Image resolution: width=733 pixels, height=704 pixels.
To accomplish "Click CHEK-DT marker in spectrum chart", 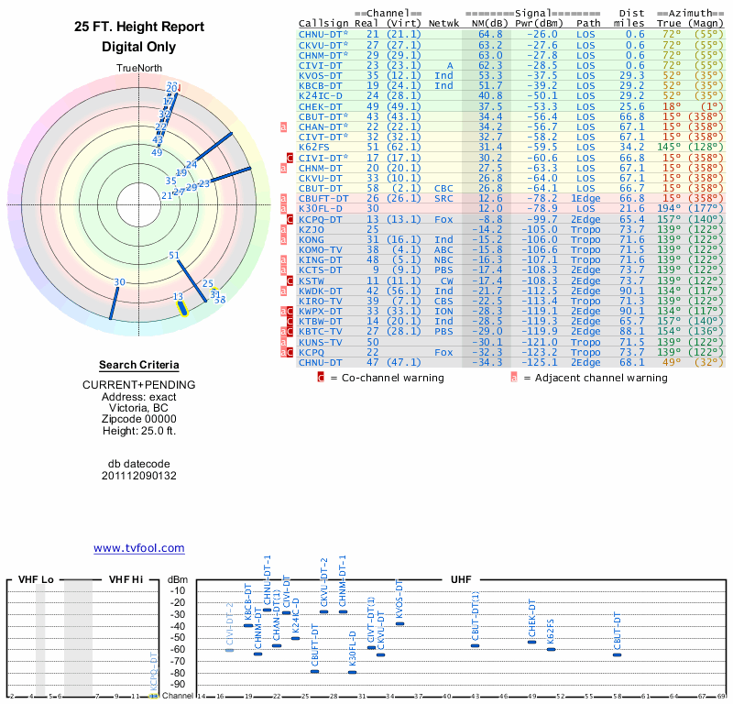I will [x=532, y=642].
